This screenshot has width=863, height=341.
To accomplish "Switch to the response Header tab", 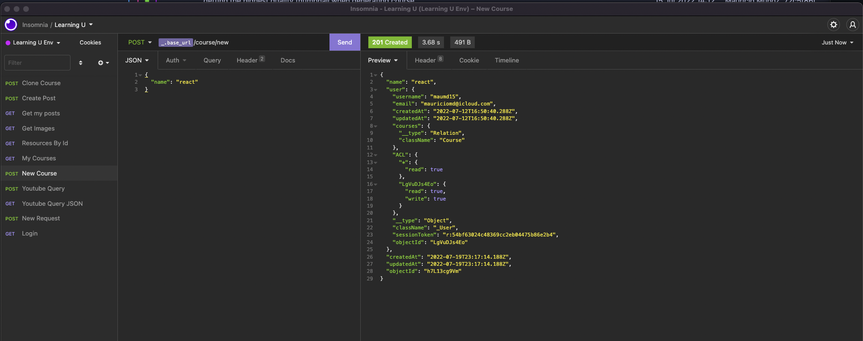I will click(429, 60).
